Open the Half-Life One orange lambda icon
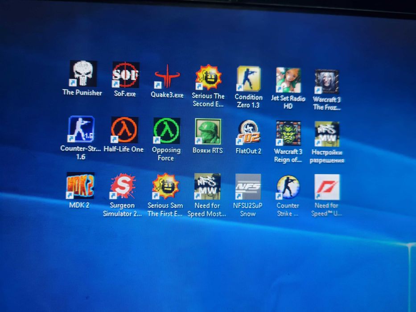 [124, 130]
